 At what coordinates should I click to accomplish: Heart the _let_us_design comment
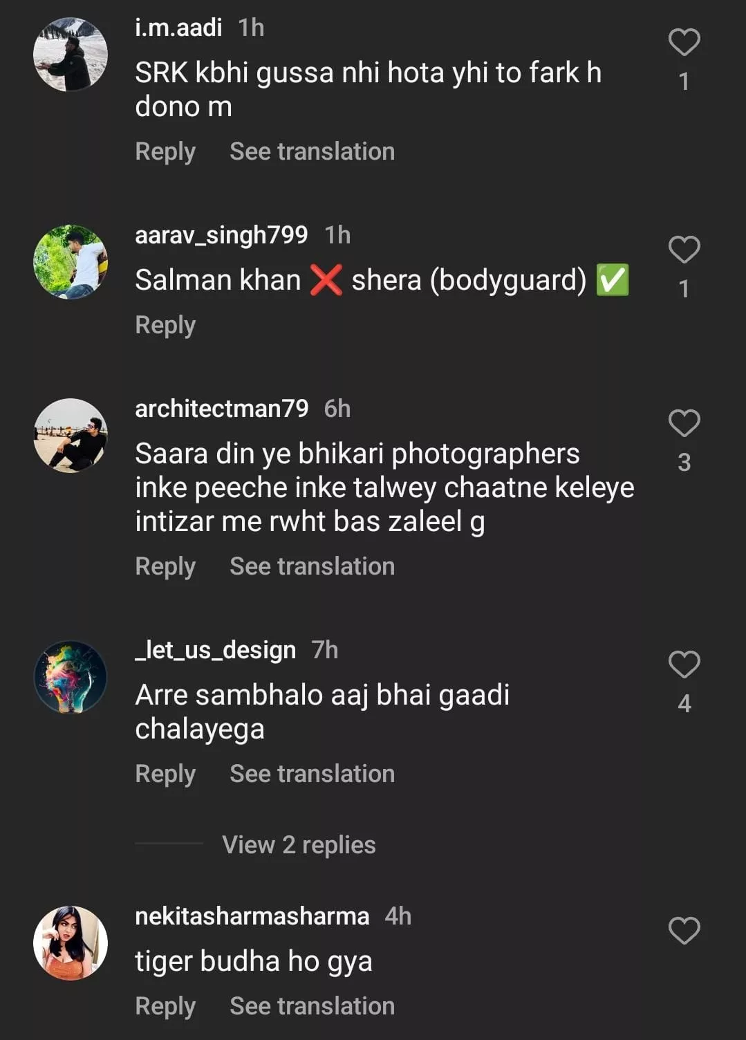[684, 665]
